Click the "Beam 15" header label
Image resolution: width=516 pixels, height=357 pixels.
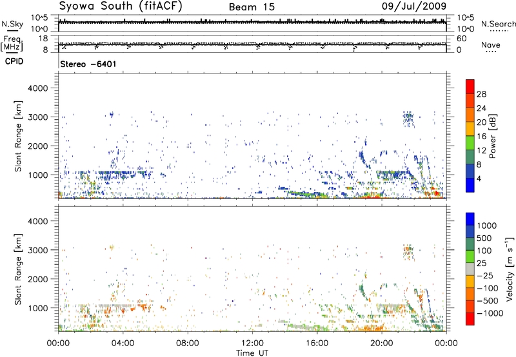point(252,7)
